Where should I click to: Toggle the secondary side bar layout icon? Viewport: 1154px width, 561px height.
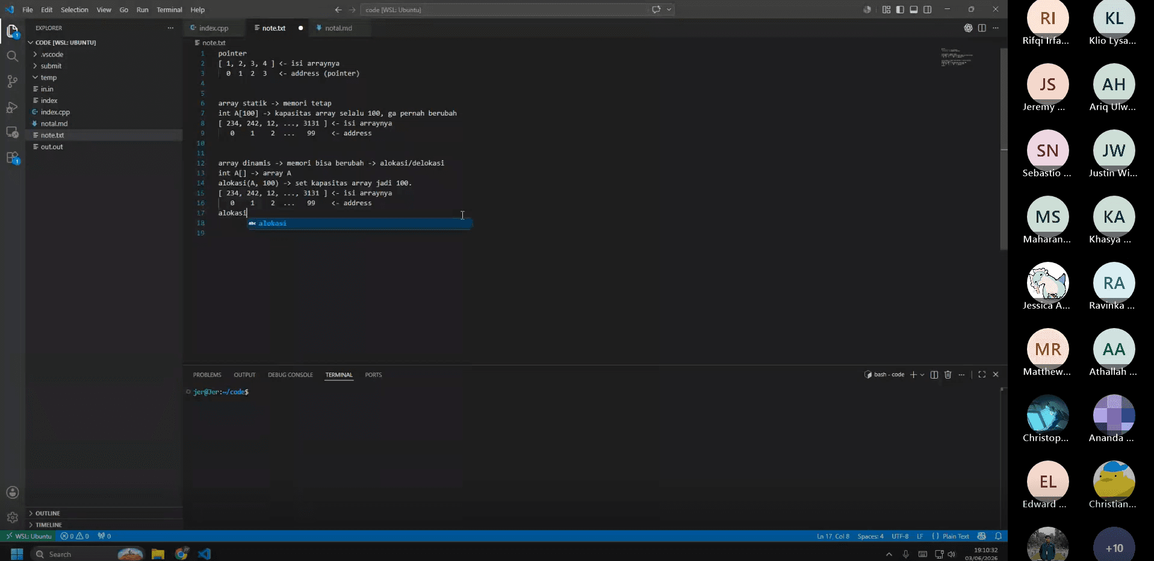pos(928,10)
